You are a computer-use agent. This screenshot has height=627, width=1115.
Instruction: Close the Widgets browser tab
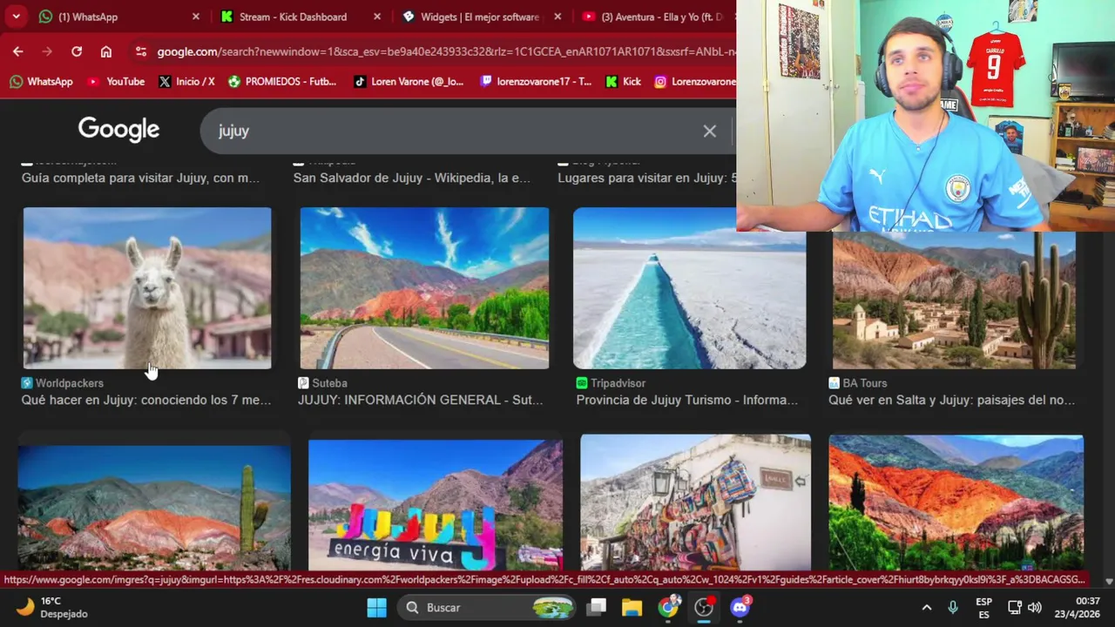(557, 17)
